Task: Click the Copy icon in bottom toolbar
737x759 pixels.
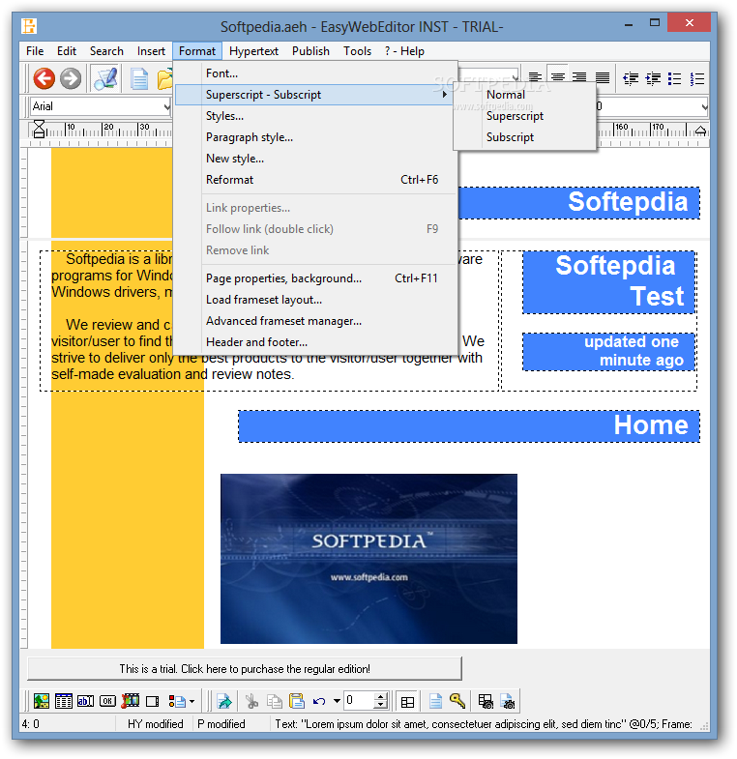Action: pos(275,700)
